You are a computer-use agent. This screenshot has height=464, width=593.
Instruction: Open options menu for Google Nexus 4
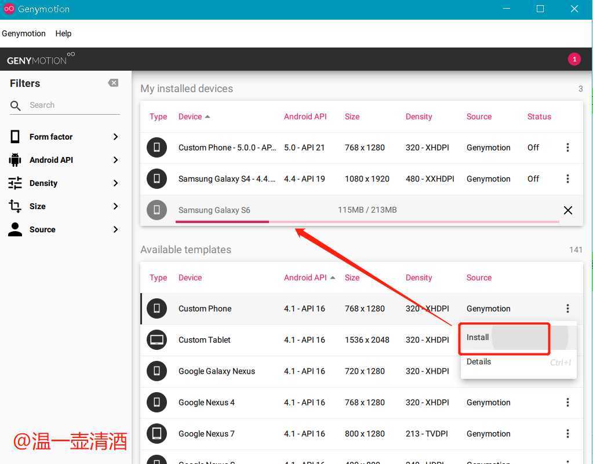pos(567,403)
